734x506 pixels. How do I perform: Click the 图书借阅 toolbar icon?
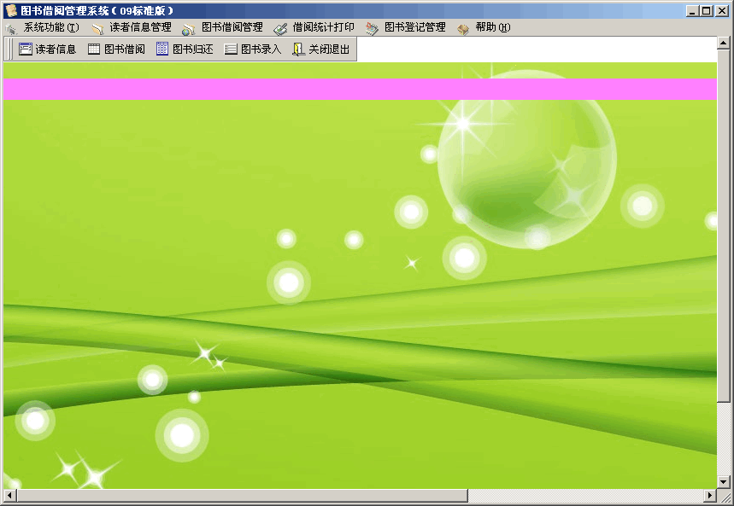pos(116,49)
